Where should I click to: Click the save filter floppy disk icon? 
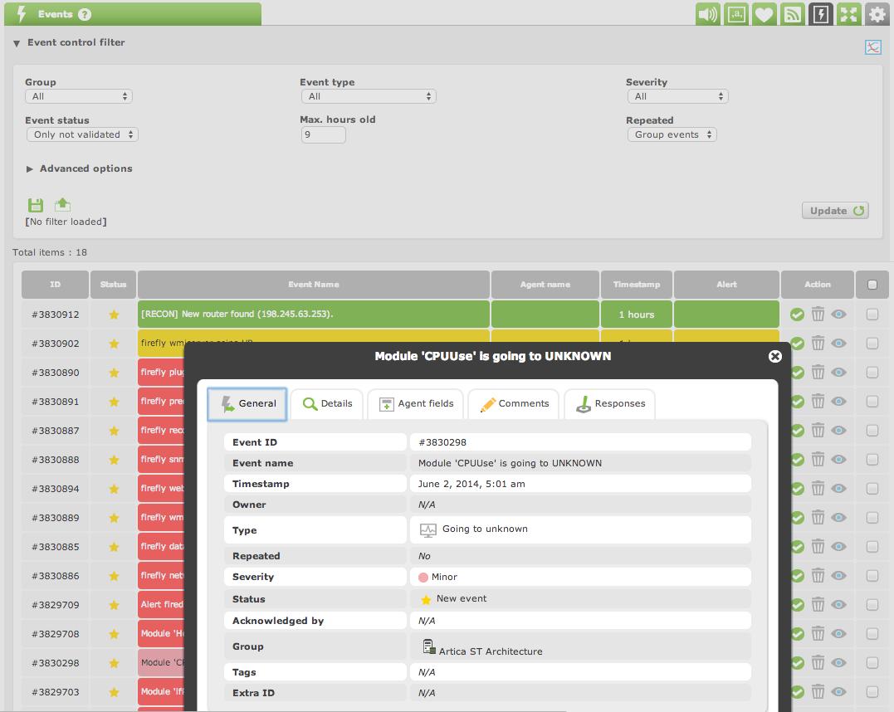36,205
